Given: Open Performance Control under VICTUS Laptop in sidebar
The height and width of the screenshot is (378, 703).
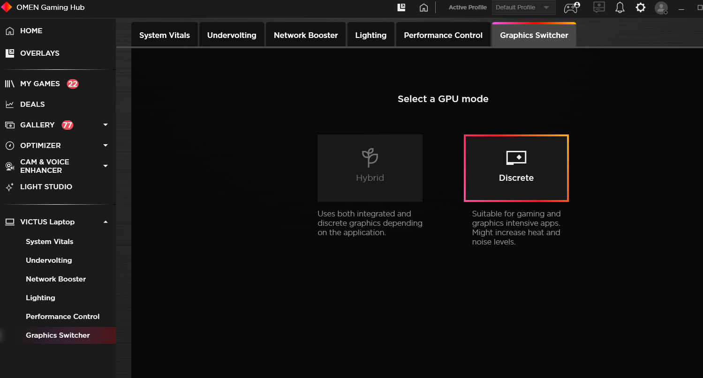Looking at the screenshot, I should point(63,317).
